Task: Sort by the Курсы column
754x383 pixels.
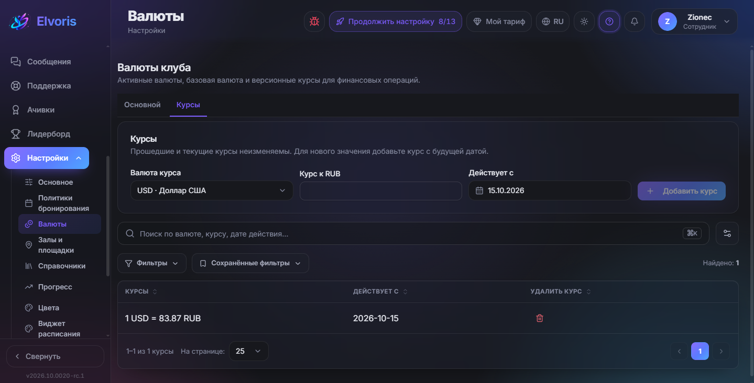Action: tap(141, 291)
